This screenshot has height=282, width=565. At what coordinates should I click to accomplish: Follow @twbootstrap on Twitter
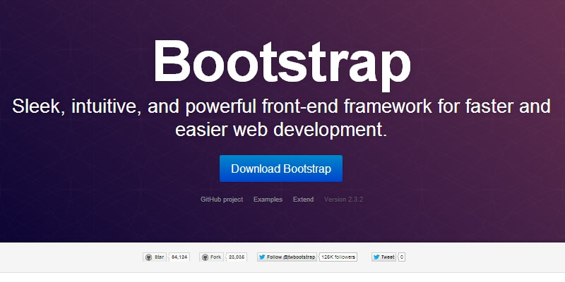(287, 257)
